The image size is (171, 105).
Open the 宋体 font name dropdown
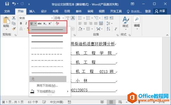click(52, 18)
